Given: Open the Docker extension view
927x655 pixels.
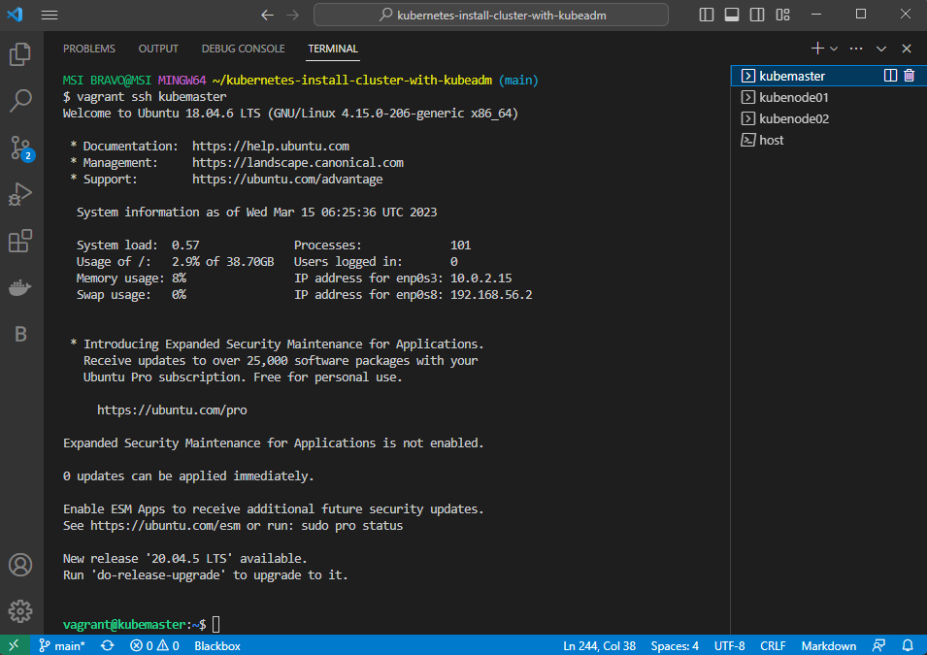Looking at the screenshot, I should point(20,288).
